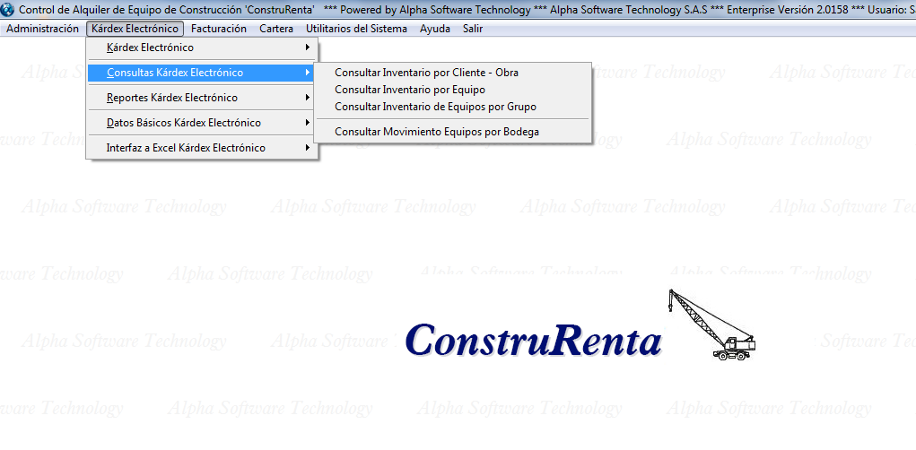Image resolution: width=916 pixels, height=450 pixels.
Task: Choose Consultar Inventario por Cliente - Obra
Action: click(426, 73)
